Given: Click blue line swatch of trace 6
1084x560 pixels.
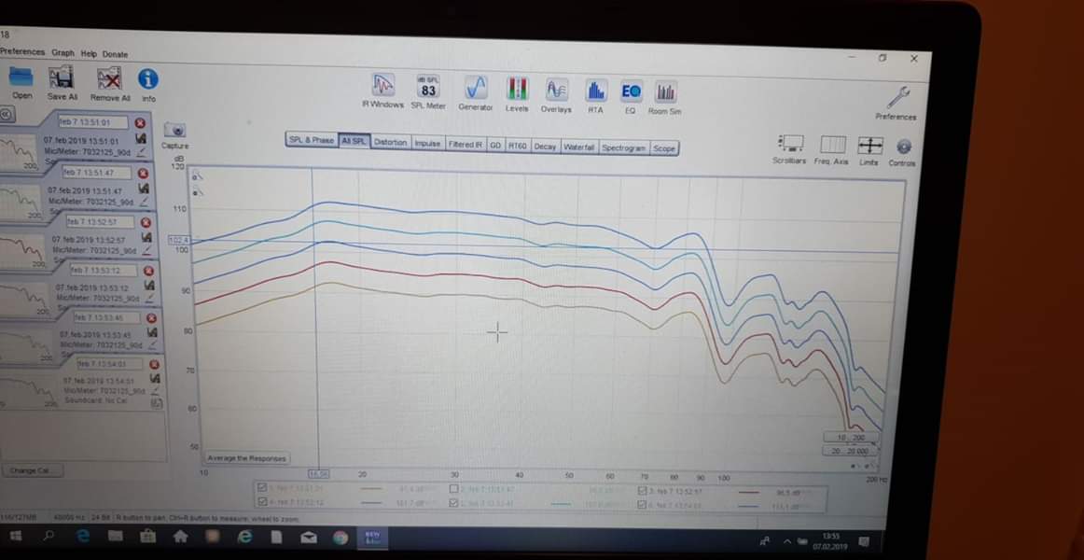Looking at the screenshot, I should pyautogui.click(x=749, y=507).
